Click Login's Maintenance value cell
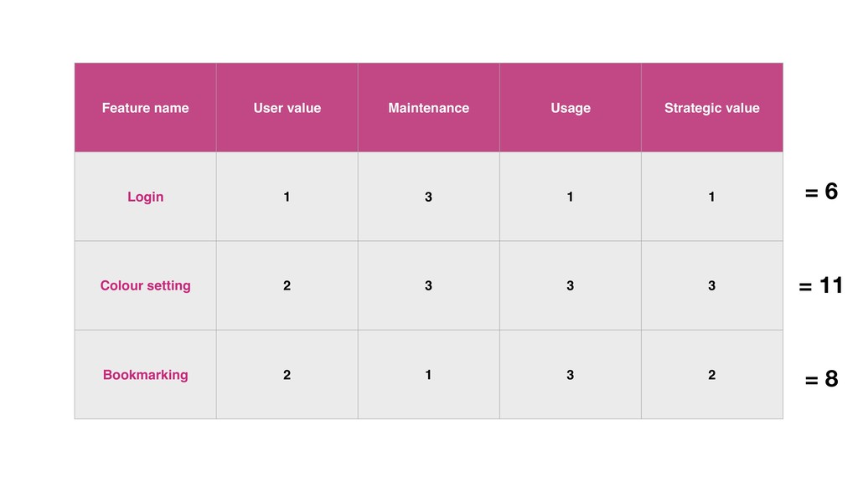Viewport: 858px width, 482px height. tap(428, 197)
